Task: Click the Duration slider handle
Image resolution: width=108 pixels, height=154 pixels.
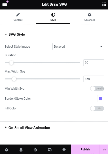Action: [11, 63]
